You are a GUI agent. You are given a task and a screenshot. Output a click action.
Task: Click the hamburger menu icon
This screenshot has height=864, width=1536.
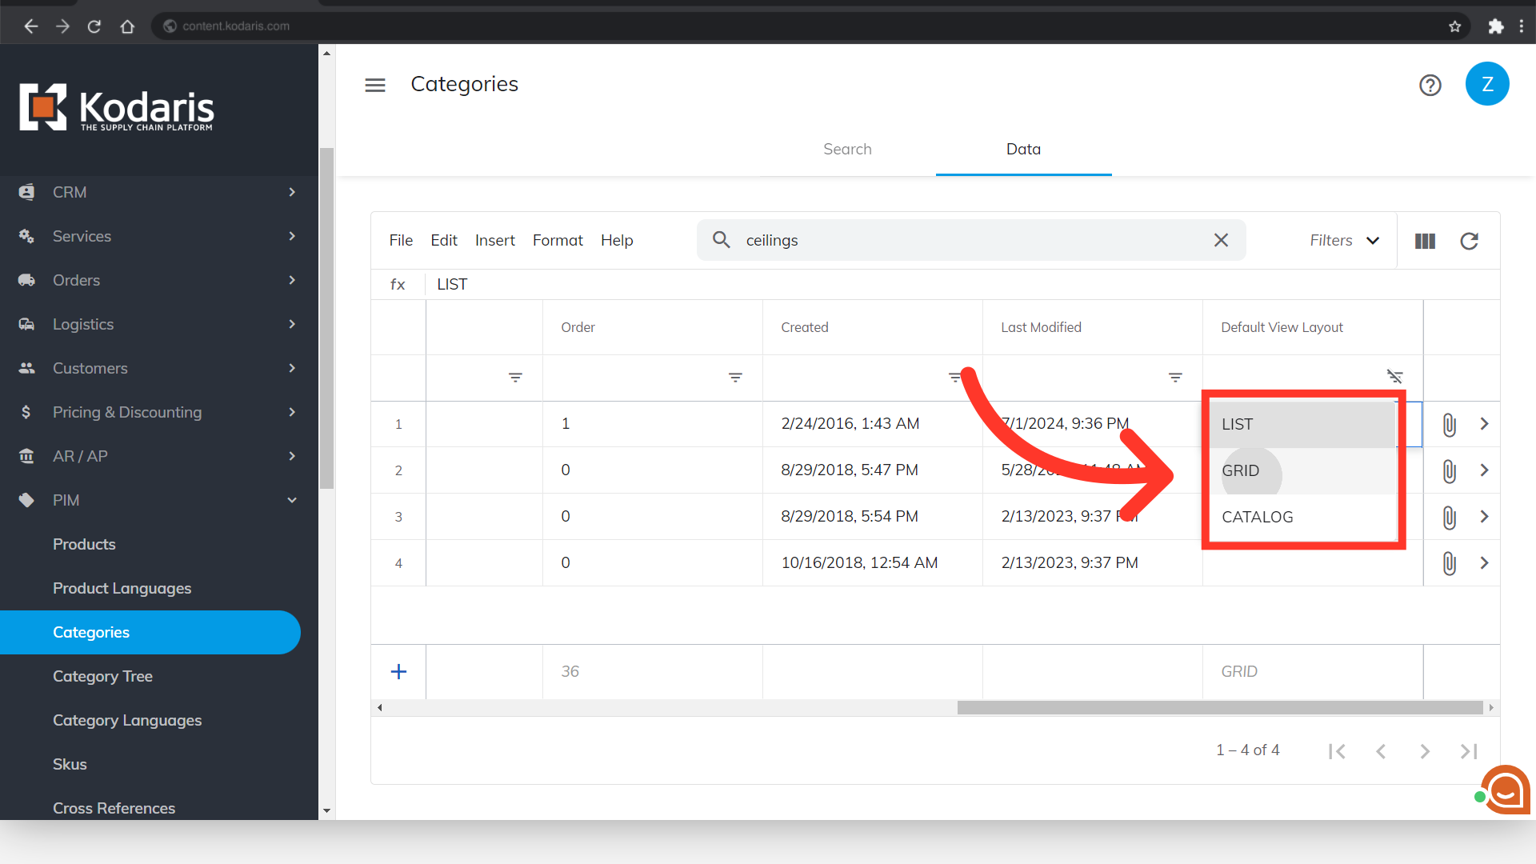pos(374,85)
